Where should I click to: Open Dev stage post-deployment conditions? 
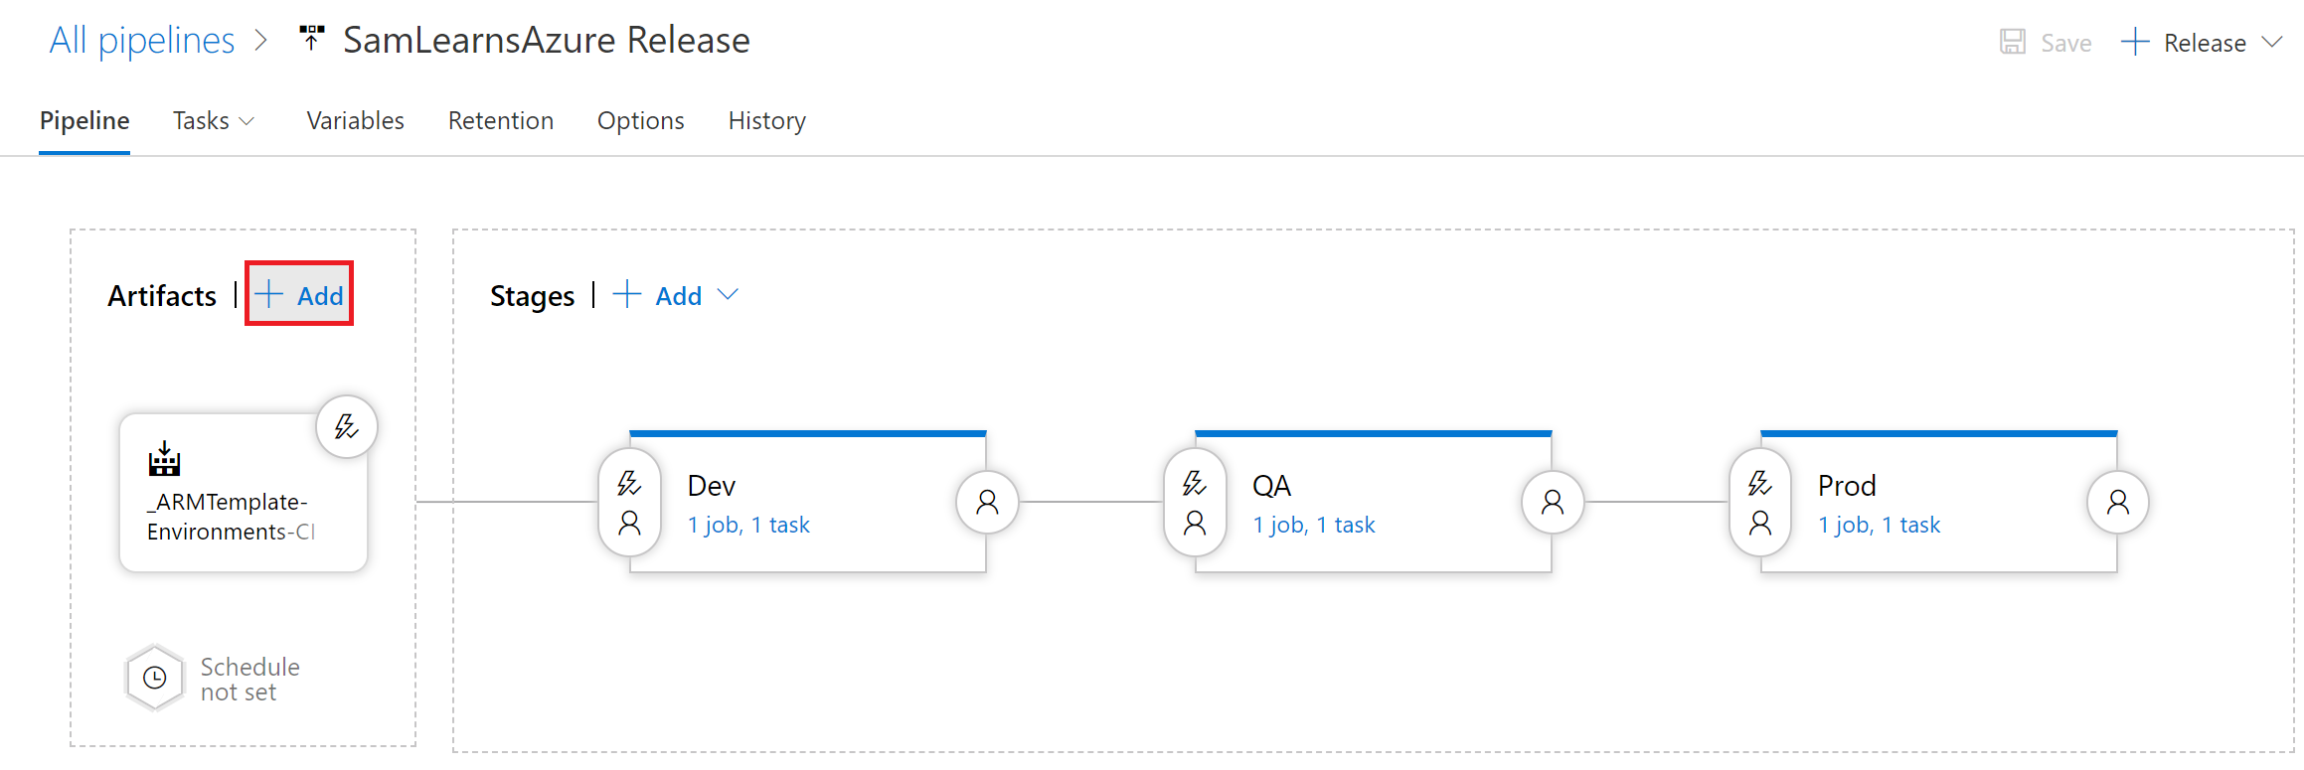[x=987, y=503]
